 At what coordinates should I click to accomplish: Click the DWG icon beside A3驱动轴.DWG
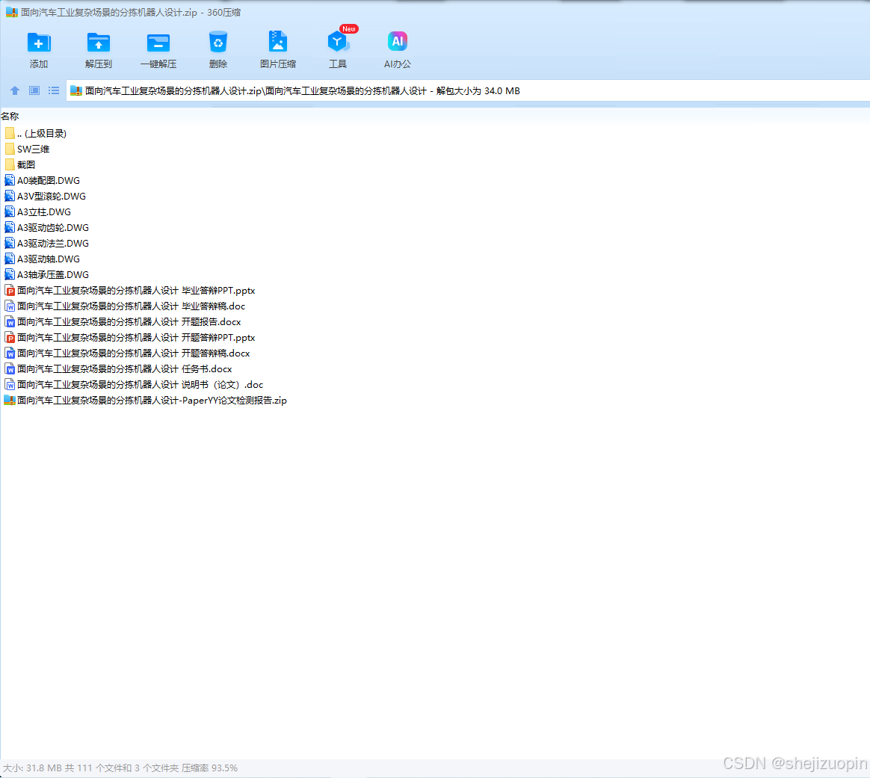10,259
